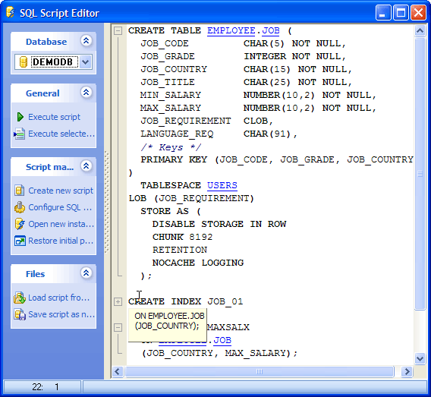
Task: Click the Open new instance icon
Action: pyautogui.click(x=20, y=224)
